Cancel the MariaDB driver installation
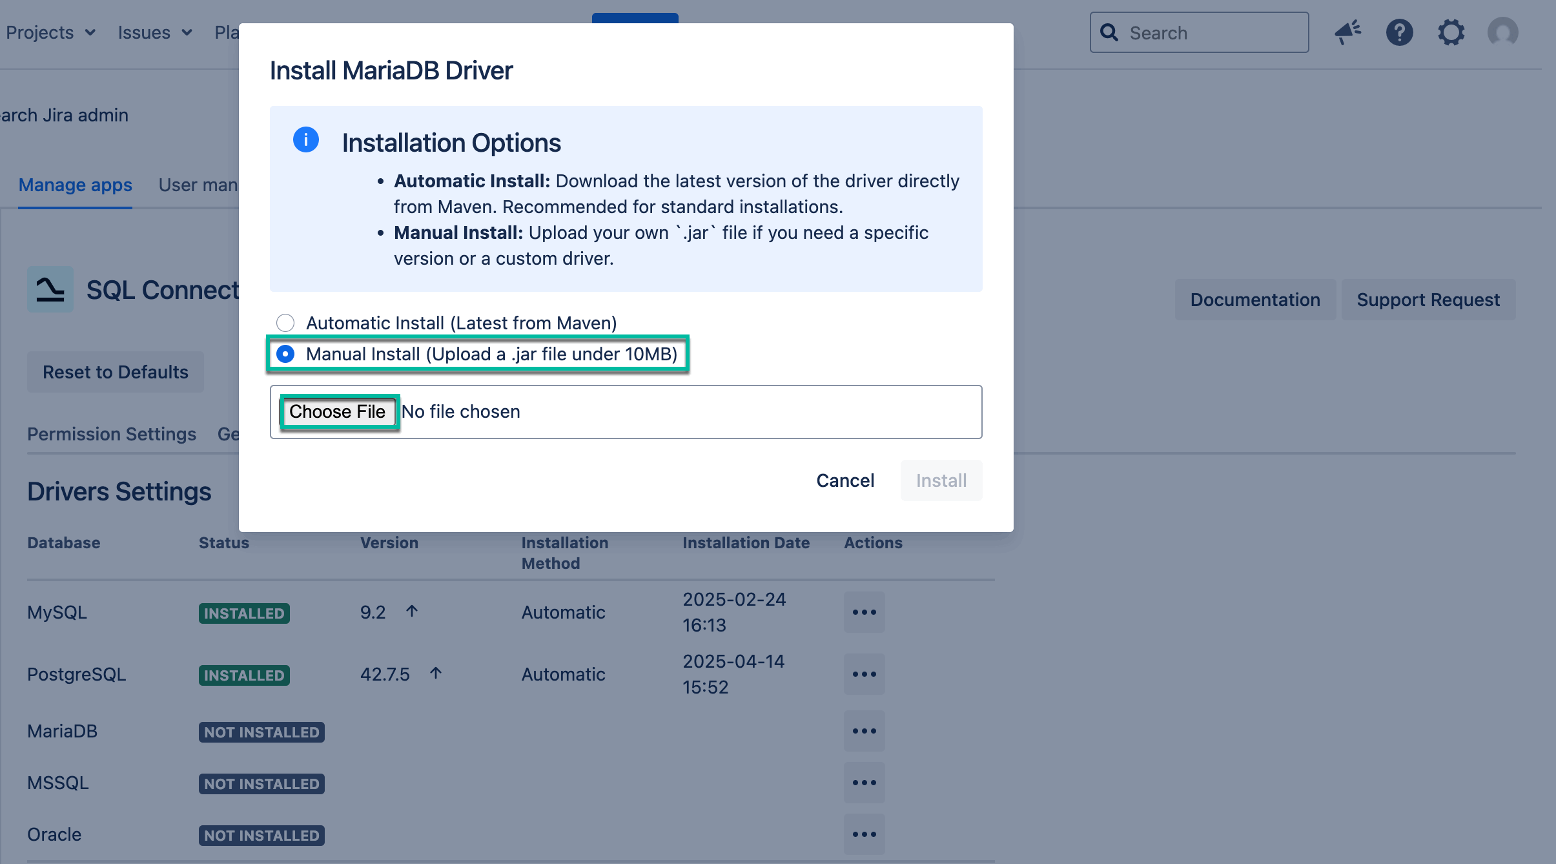The image size is (1556, 864). pos(845,480)
